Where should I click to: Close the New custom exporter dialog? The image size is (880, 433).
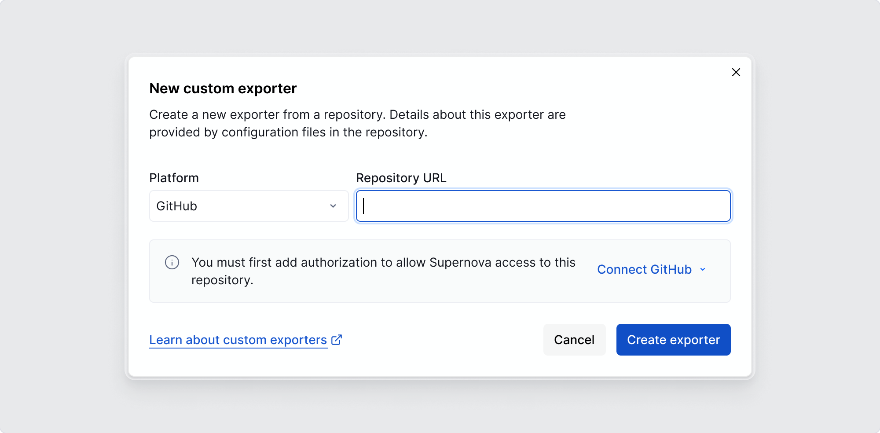[x=736, y=72]
